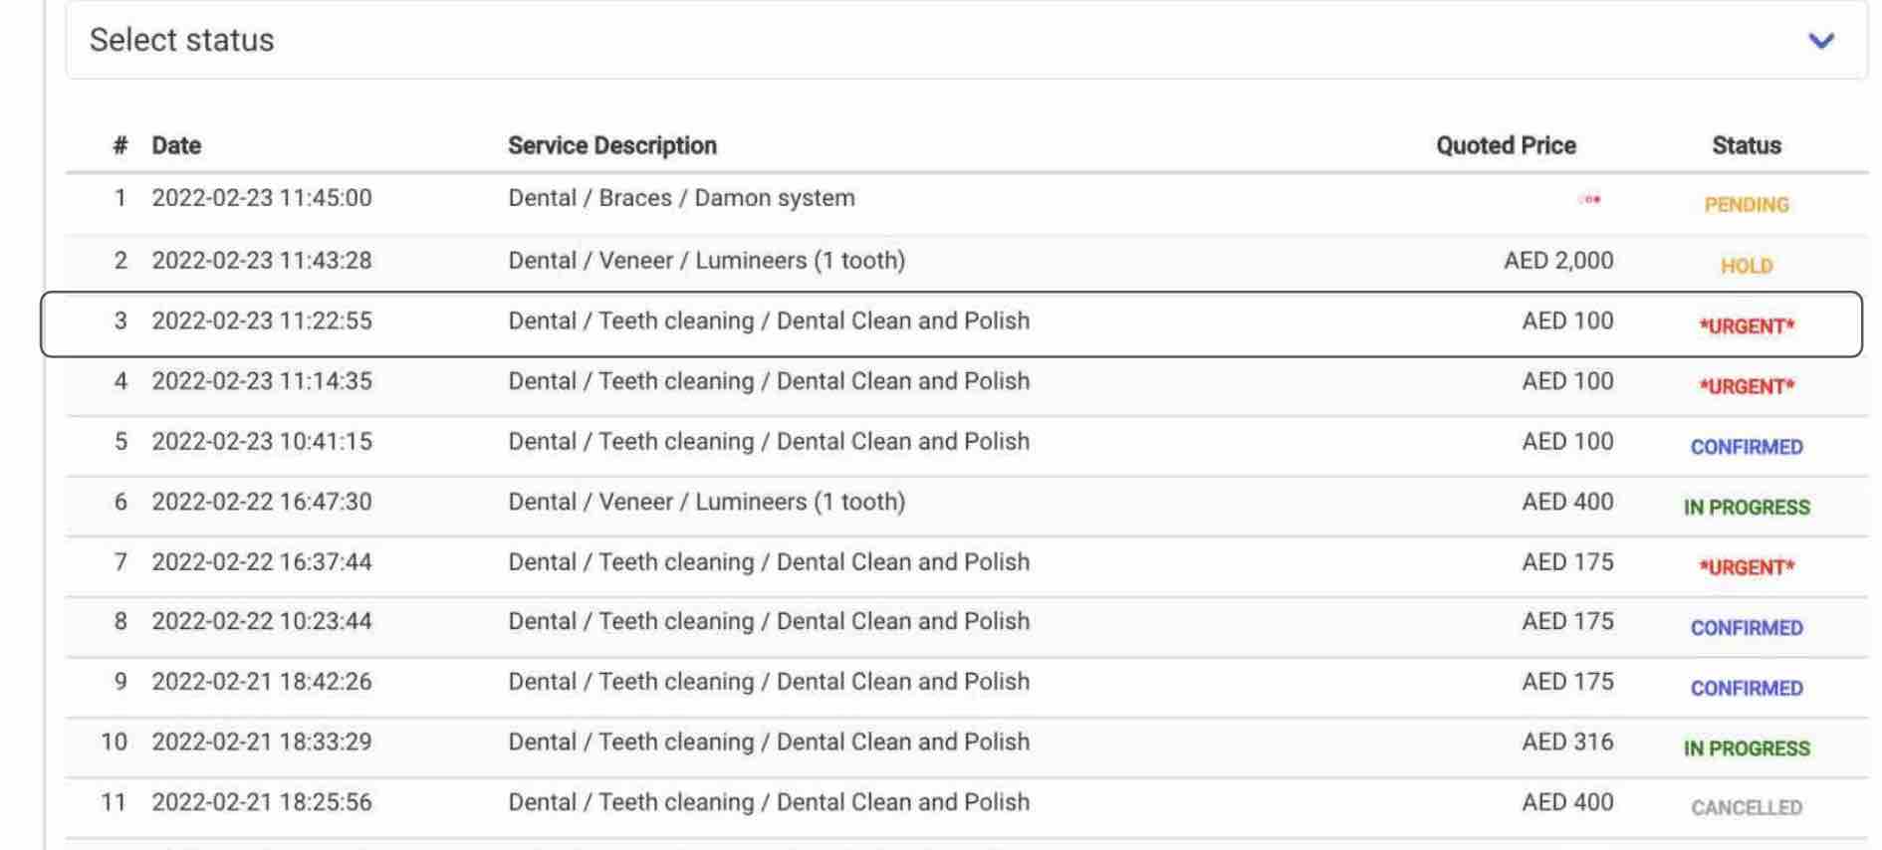Screen dimensions: 1882x850
Task: Click the CANCELLED status in row 11
Action: pyautogui.click(x=1747, y=808)
